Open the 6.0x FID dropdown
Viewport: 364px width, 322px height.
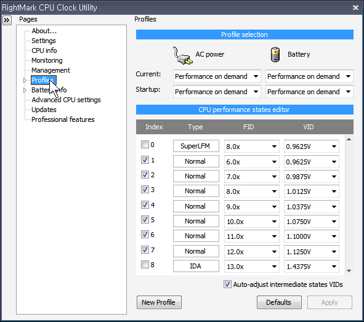click(252, 162)
